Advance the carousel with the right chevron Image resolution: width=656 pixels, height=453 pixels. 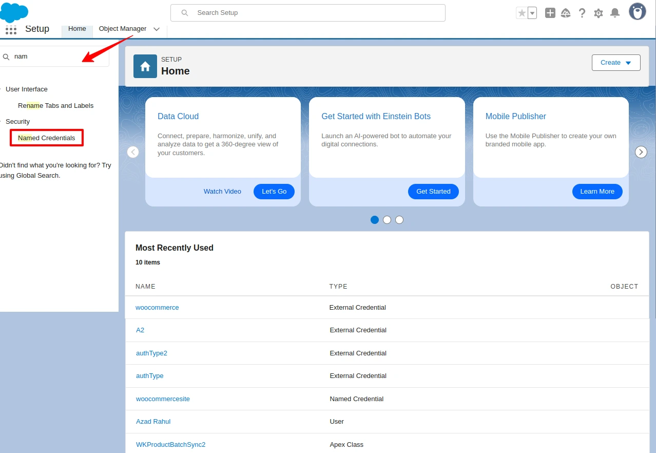pyautogui.click(x=641, y=152)
